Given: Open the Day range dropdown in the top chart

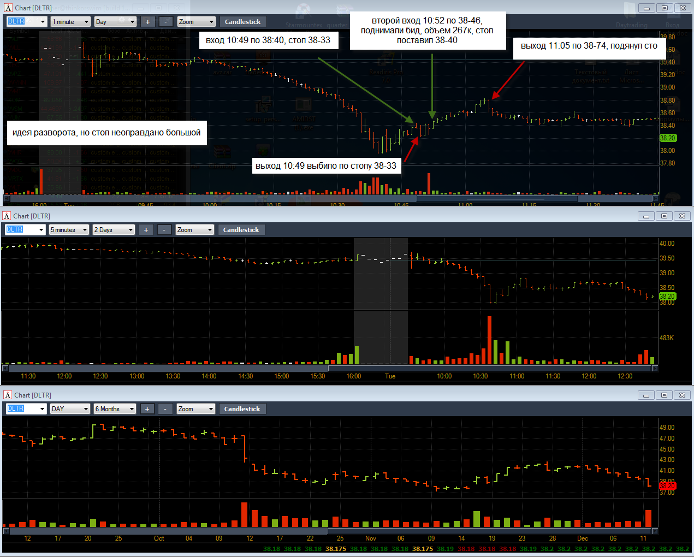Looking at the screenshot, I should tap(115, 22).
